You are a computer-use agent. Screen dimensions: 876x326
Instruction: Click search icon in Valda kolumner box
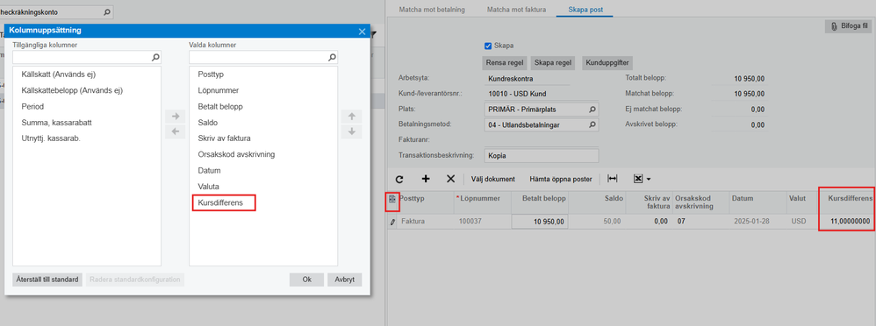(333, 57)
